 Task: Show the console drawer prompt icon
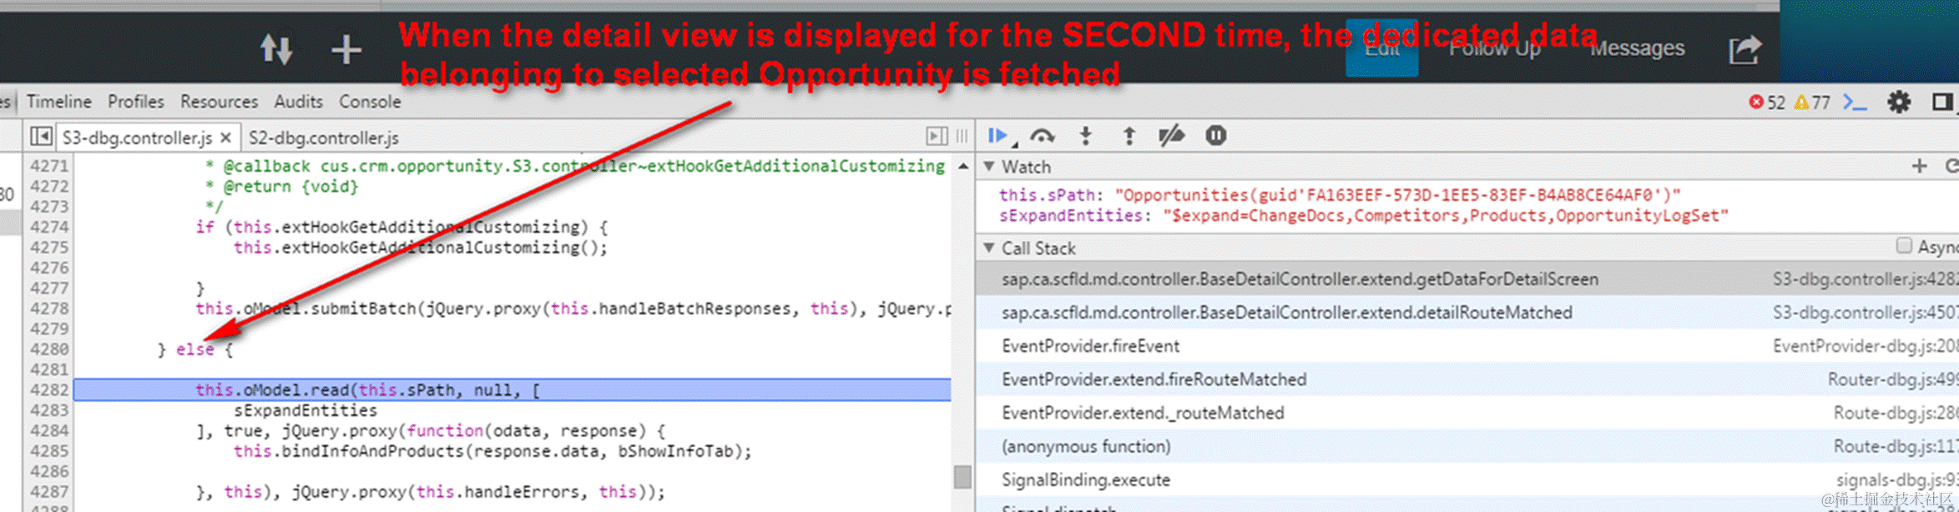pyautogui.click(x=1855, y=103)
